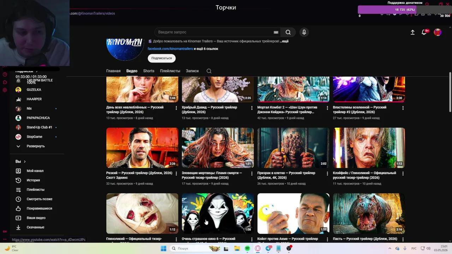Click the upload/create video icon
Screen dimensions: 452x254
[x=412, y=32]
